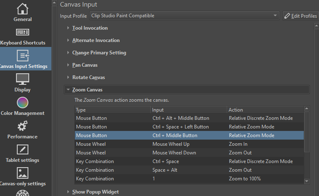Open Canvas Input Settings page
The height and width of the screenshot is (196, 319).
pyautogui.click(x=23, y=59)
